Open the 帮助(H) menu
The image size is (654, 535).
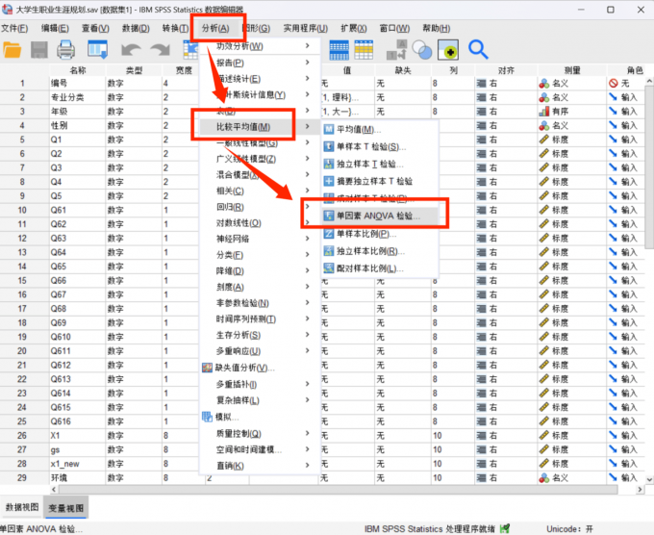click(436, 28)
